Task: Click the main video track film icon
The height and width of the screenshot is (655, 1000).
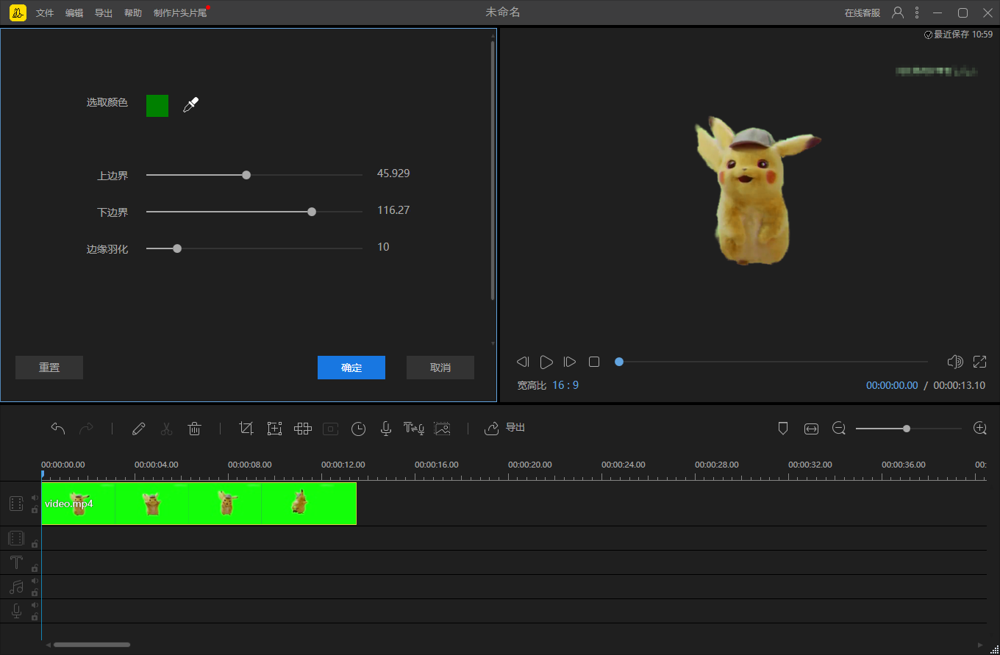Action: 16,504
